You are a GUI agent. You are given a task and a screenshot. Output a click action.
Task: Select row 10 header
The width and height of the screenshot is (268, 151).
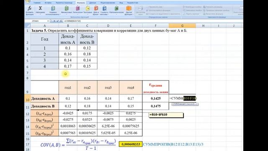(x=27, y=99)
